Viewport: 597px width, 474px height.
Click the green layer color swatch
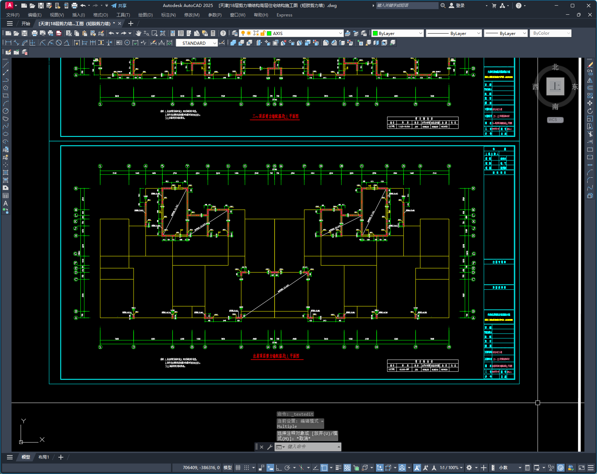tap(269, 33)
